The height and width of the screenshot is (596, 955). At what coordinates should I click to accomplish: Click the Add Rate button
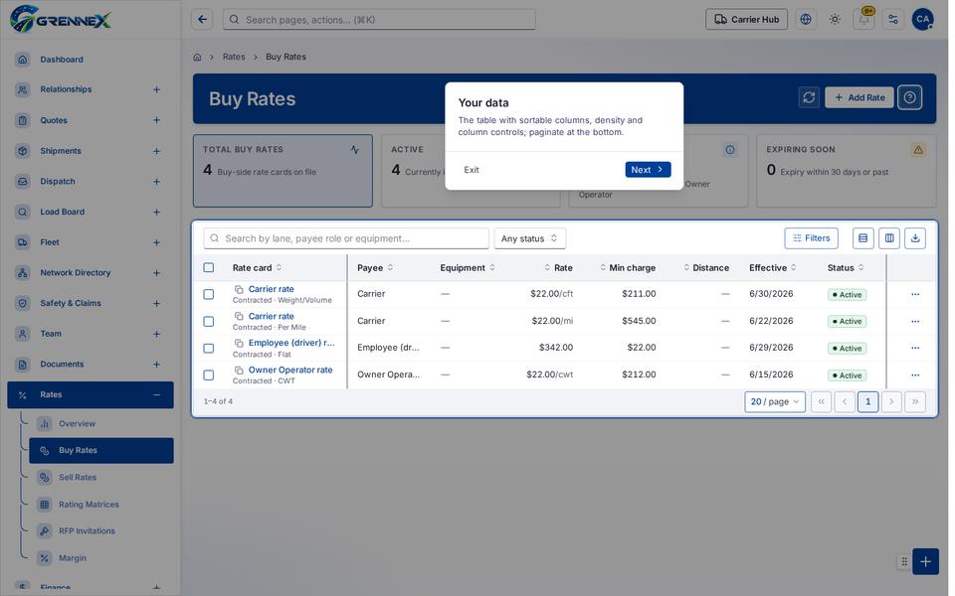tap(859, 97)
